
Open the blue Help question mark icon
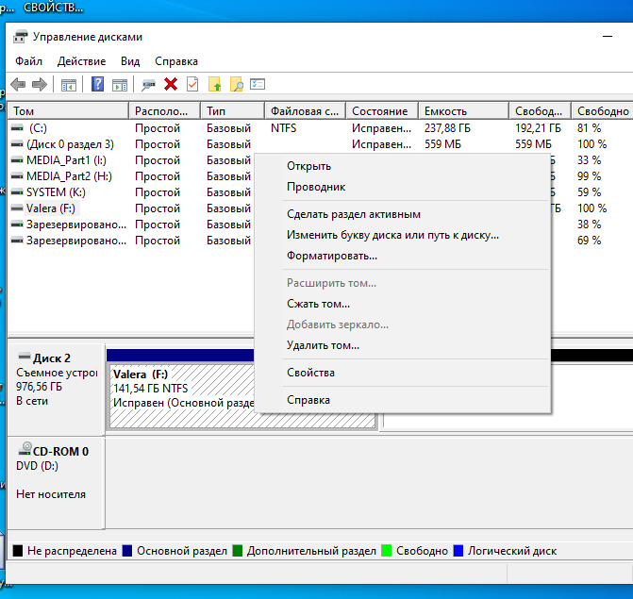coord(98,84)
